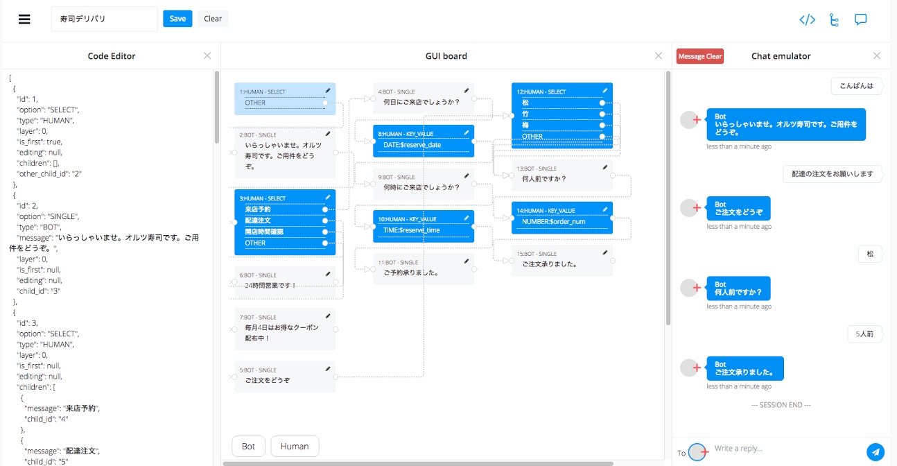Close the GUI board panel

click(x=659, y=56)
